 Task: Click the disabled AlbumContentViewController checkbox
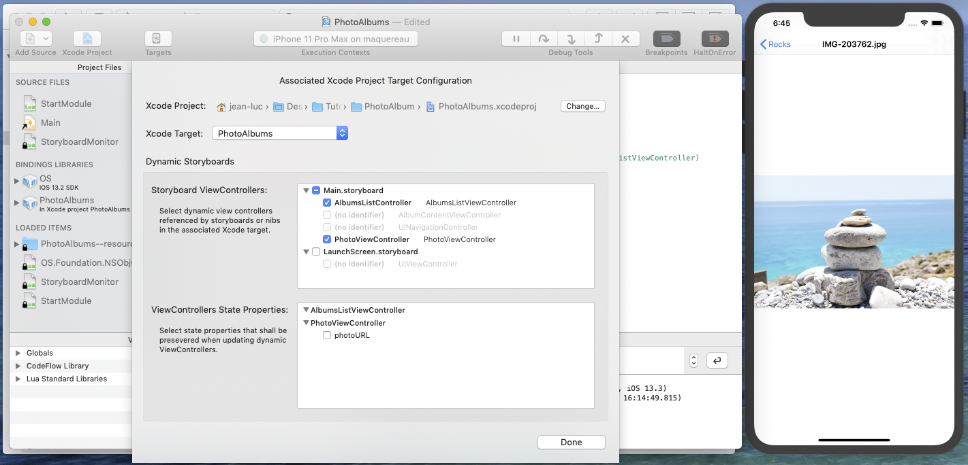tap(327, 215)
